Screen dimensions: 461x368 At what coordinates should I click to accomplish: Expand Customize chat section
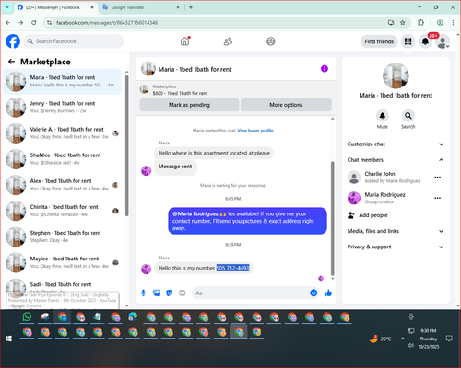click(x=396, y=144)
